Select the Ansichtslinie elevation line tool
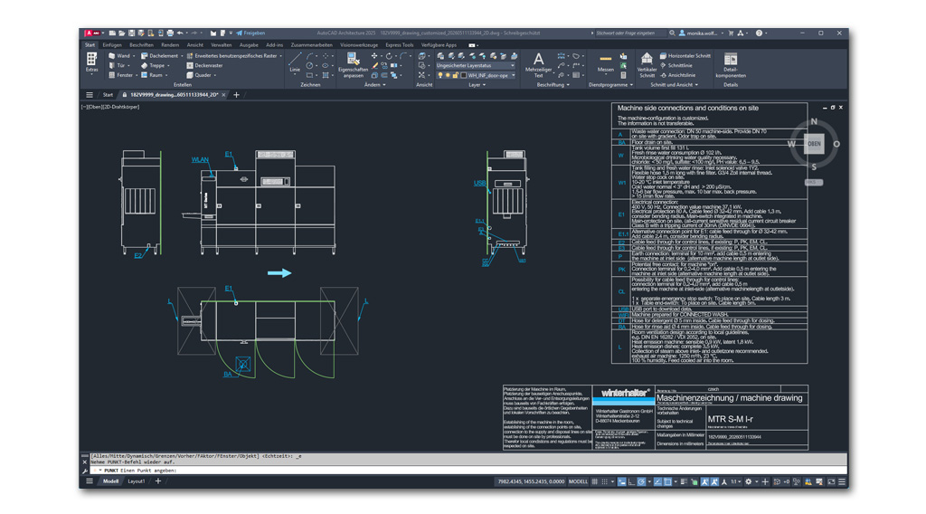The width and height of the screenshot is (926, 514). 677,75
